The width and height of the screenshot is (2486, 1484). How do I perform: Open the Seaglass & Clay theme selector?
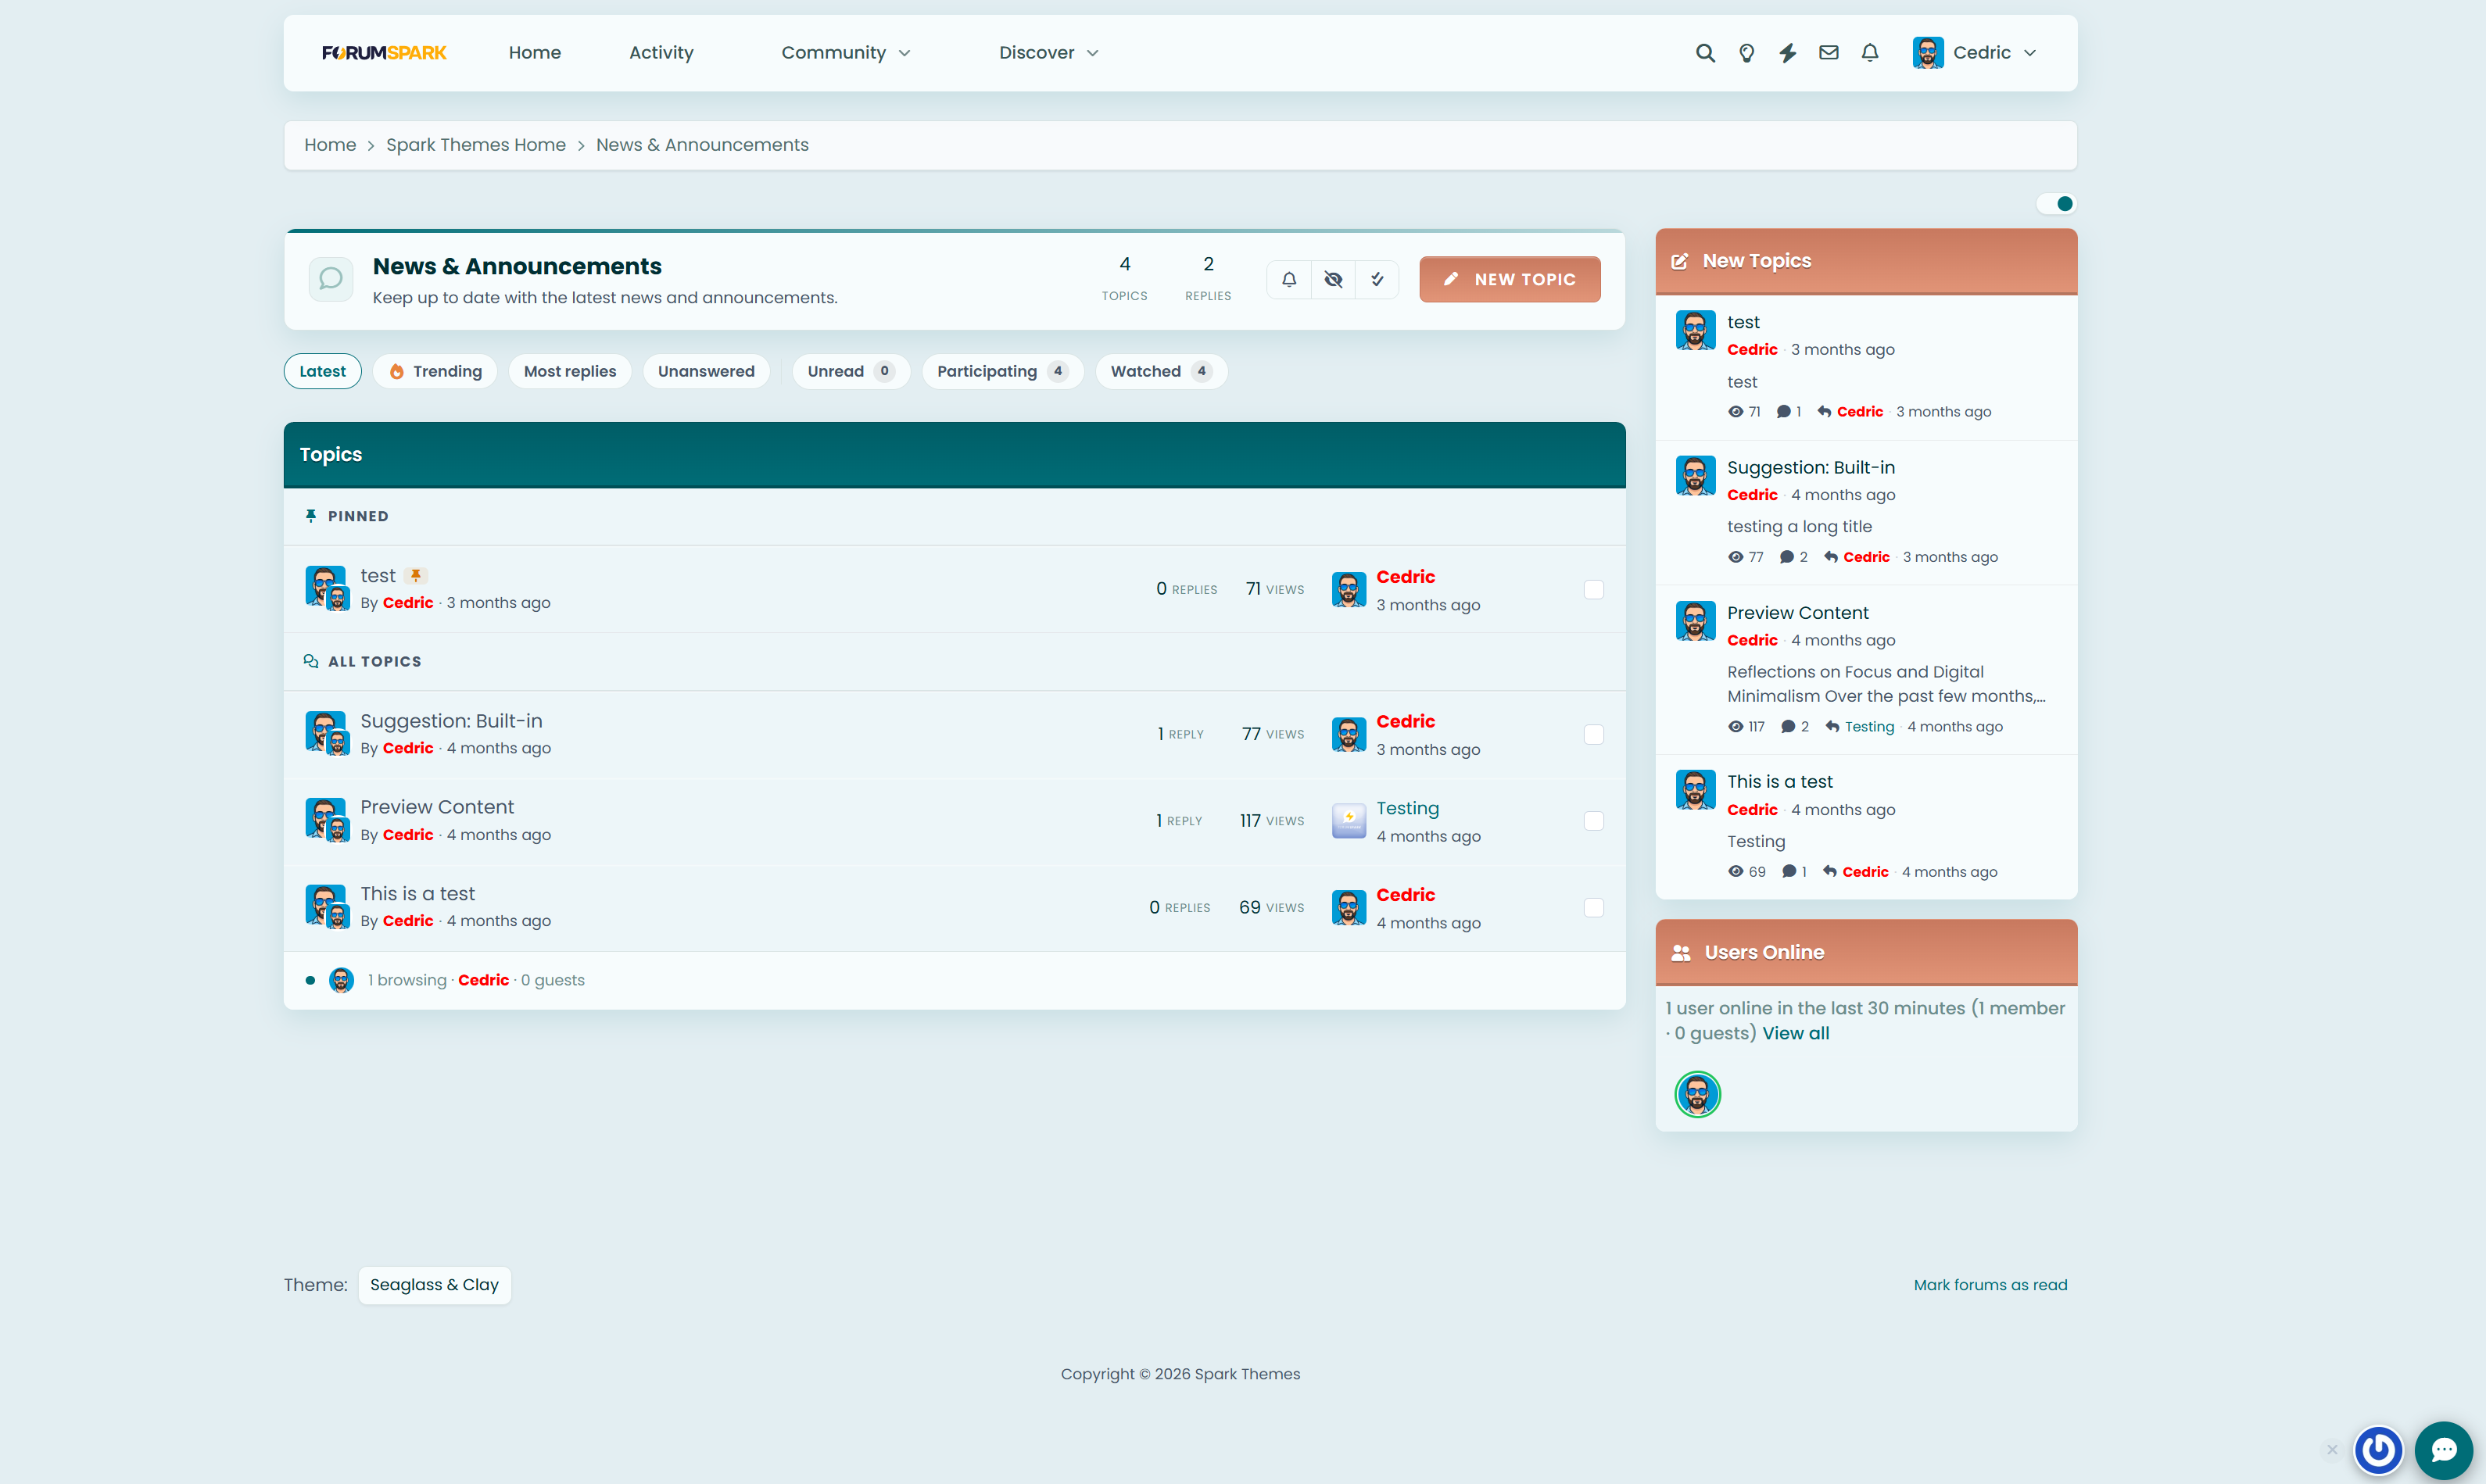coord(434,1285)
